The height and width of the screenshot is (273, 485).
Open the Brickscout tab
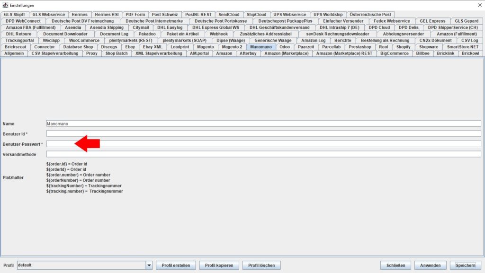click(16, 47)
